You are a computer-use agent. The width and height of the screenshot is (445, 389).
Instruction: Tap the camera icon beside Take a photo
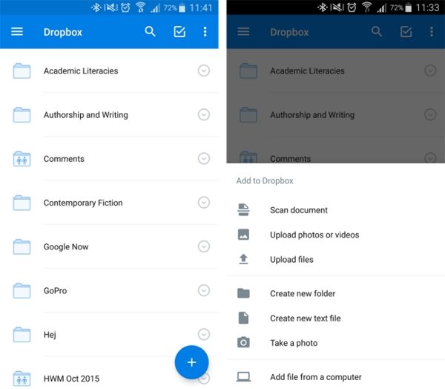click(243, 342)
